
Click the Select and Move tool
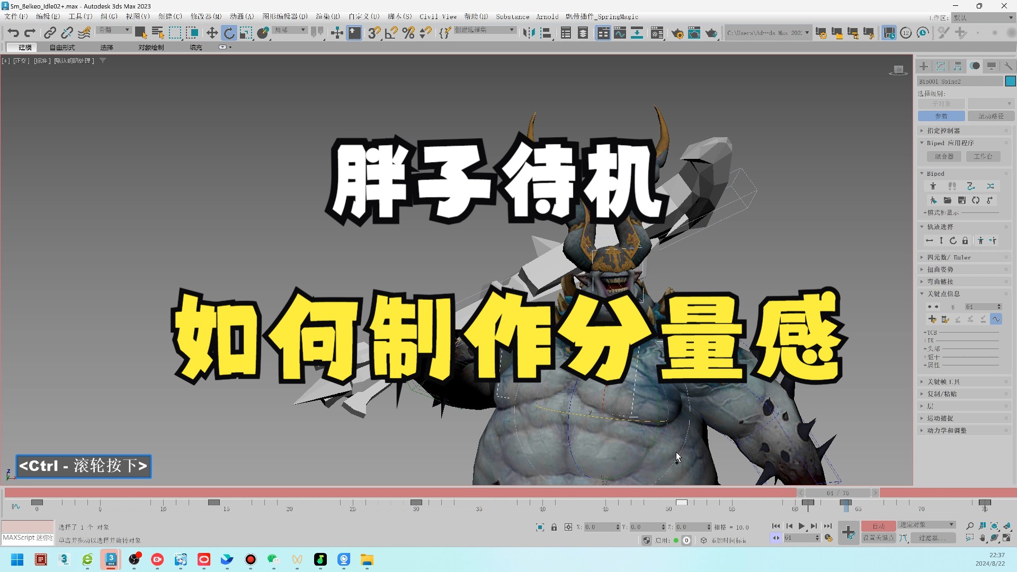212,33
